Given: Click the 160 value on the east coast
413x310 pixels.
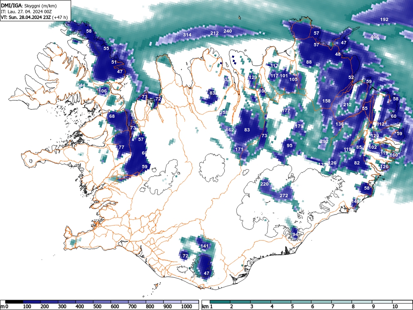Looking at the screenshot, I should click(394, 155).
